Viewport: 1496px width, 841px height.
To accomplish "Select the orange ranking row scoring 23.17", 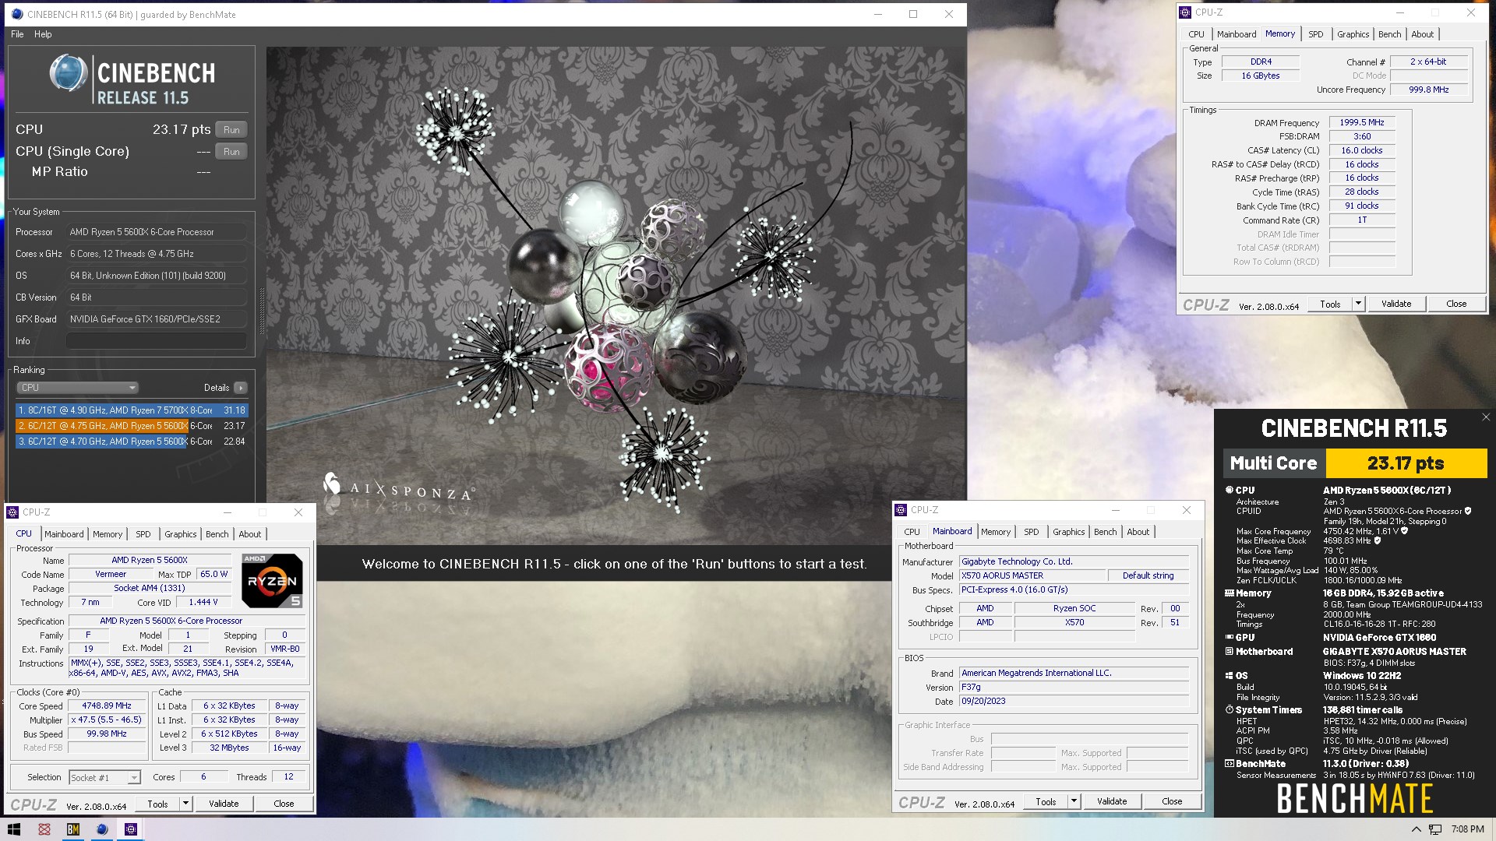I will [132, 426].
